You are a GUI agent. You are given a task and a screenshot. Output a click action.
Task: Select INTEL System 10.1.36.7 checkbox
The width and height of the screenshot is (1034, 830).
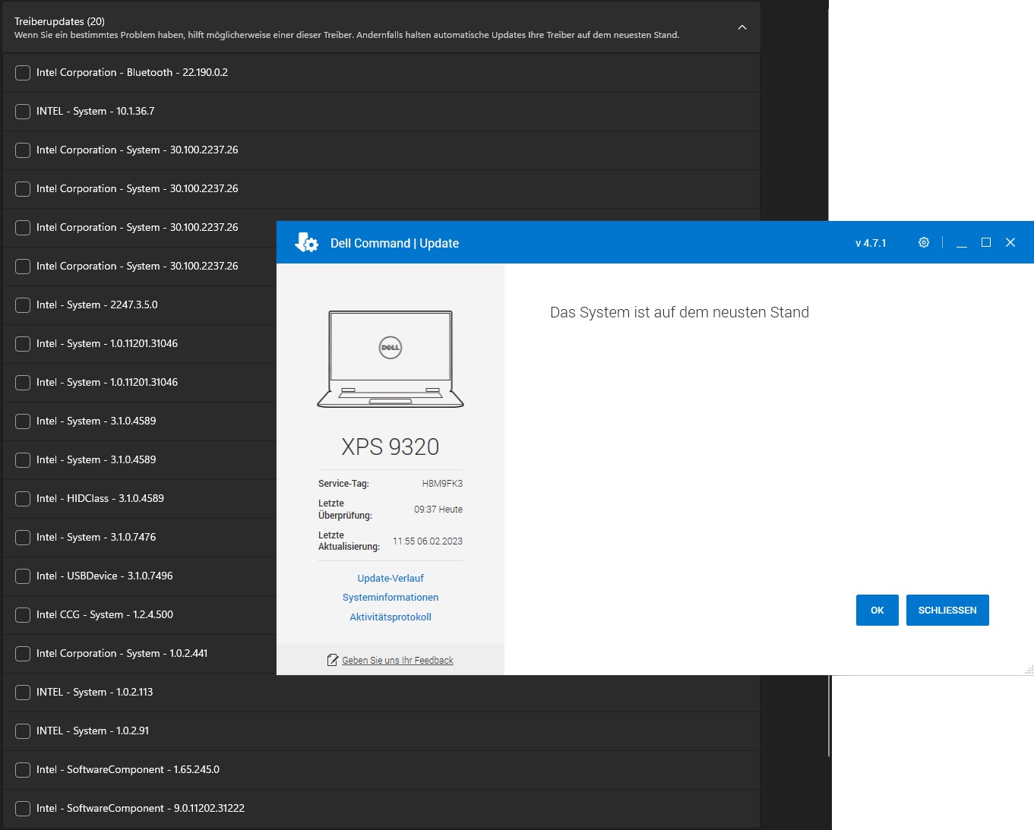23,112
